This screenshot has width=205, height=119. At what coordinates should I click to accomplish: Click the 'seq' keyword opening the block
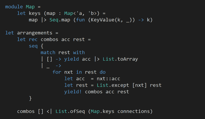click(x=33, y=46)
